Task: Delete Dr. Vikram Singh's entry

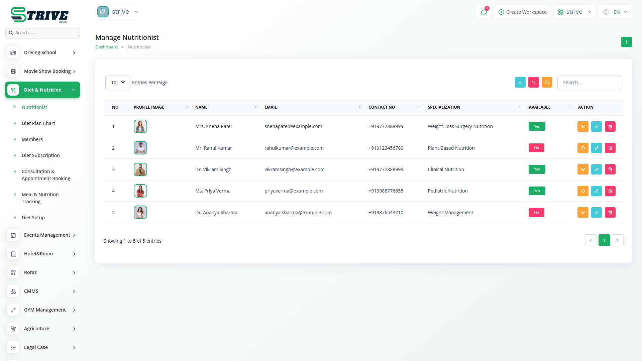Action: pyautogui.click(x=610, y=169)
